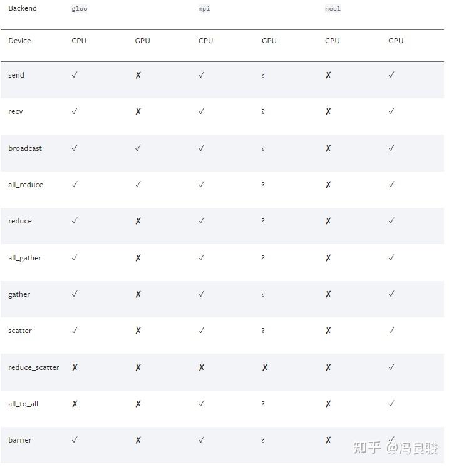Click the X mark for barrier on gloo GPU
This screenshot has height=467, width=449.
click(138, 441)
